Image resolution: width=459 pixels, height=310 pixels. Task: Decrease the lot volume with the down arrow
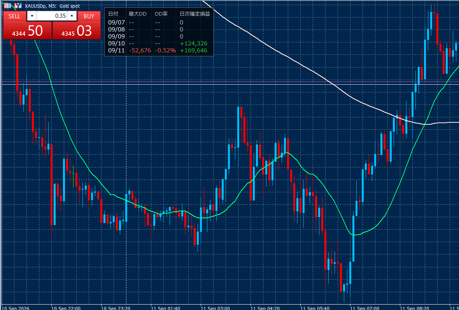32,16
